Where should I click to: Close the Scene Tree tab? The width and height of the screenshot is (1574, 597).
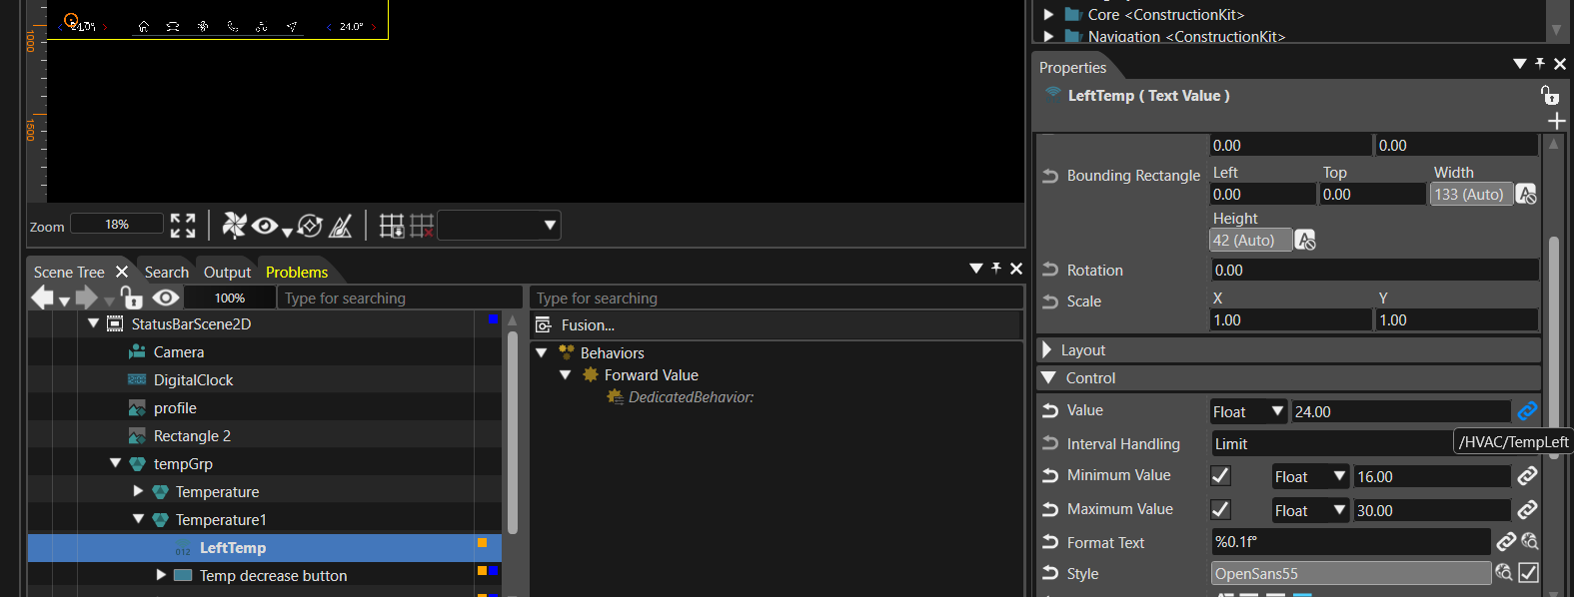pyautogui.click(x=122, y=272)
